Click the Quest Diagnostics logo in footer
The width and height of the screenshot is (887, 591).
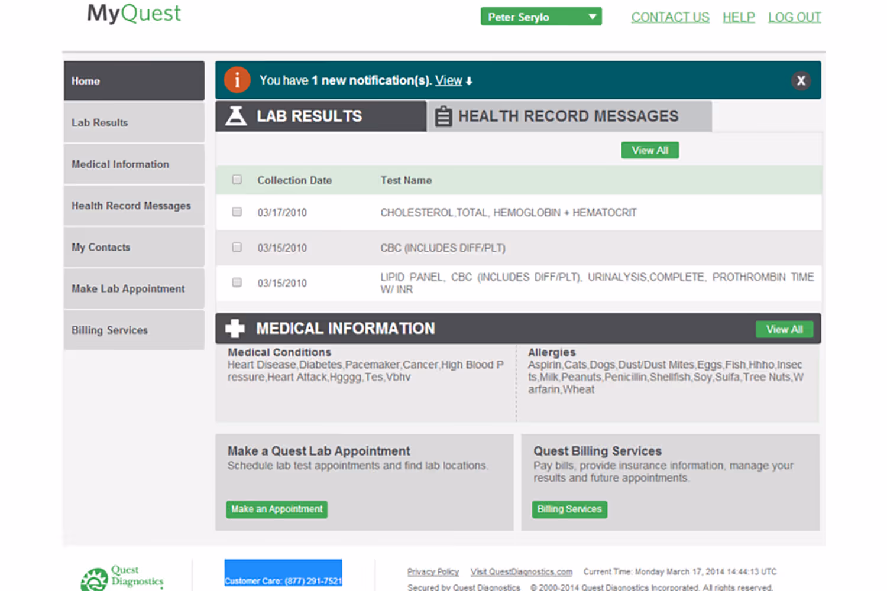[122, 578]
